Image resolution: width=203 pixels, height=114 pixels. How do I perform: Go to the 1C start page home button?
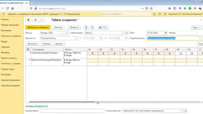pyautogui.click(x=28, y=20)
